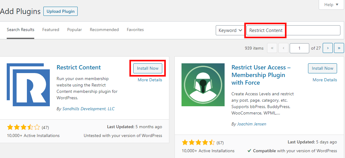Open the Keyword search type dropdown

pos(230,30)
